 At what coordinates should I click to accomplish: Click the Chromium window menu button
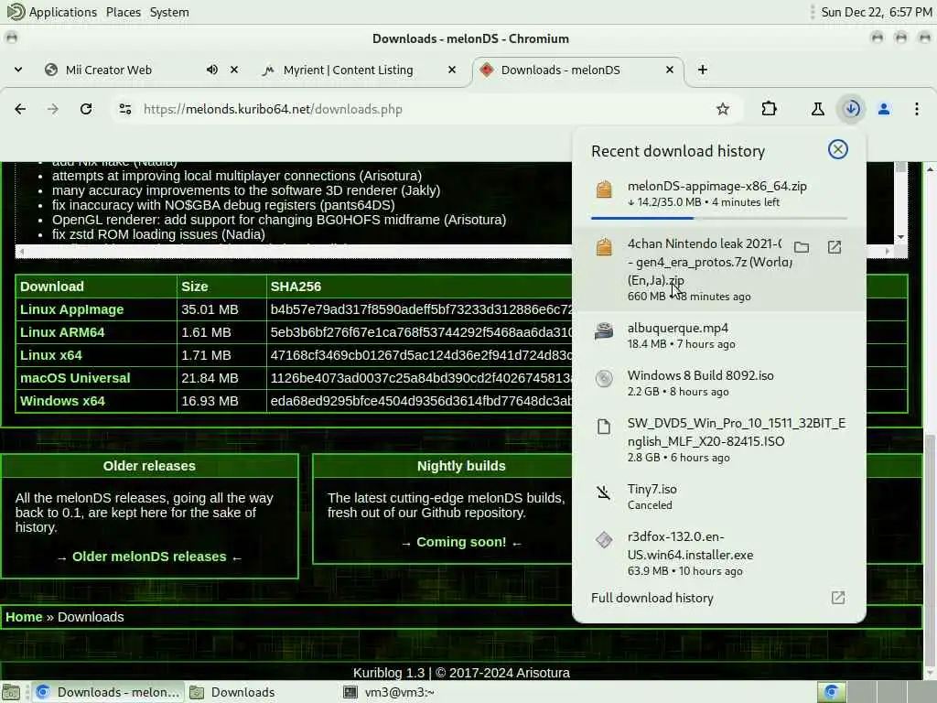[11, 38]
